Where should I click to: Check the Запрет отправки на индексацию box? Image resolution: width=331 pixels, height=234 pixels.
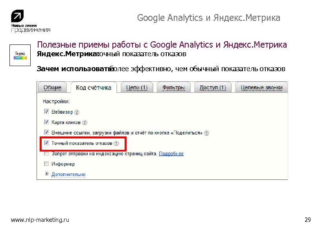click(x=47, y=153)
